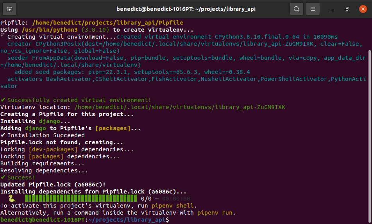
Task: Click the [dev-packages] text
Action: click(x=53, y=149)
